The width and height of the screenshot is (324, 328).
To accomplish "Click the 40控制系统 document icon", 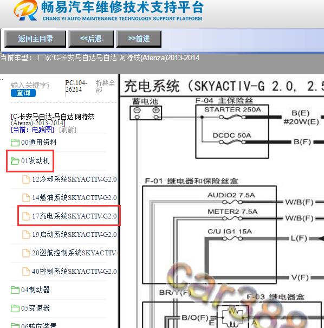I will [x=26, y=271].
